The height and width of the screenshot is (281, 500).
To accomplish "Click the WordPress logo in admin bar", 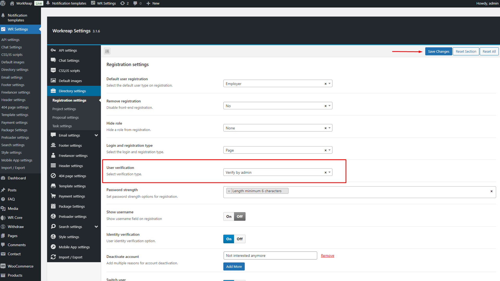I will point(3,3).
